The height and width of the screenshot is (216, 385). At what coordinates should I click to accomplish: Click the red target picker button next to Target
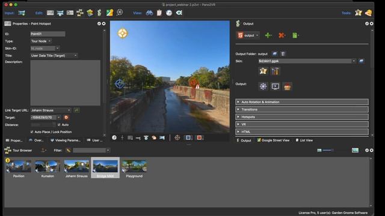(66, 118)
